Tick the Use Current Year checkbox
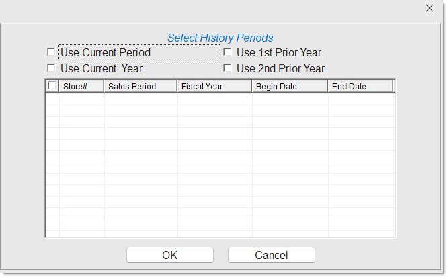The width and height of the screenshot is (447, 277). click(x=51, y=68)
